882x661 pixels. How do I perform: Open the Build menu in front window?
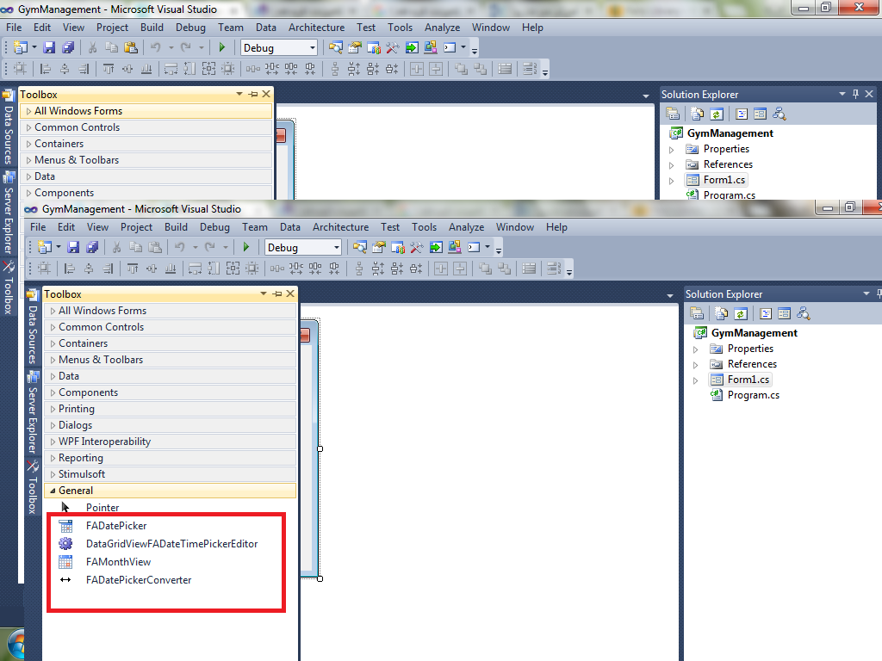pyautogui.click(x=176, y=227)
